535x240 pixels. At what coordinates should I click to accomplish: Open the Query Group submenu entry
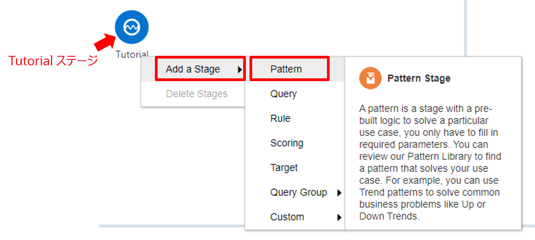pos(298,193)
